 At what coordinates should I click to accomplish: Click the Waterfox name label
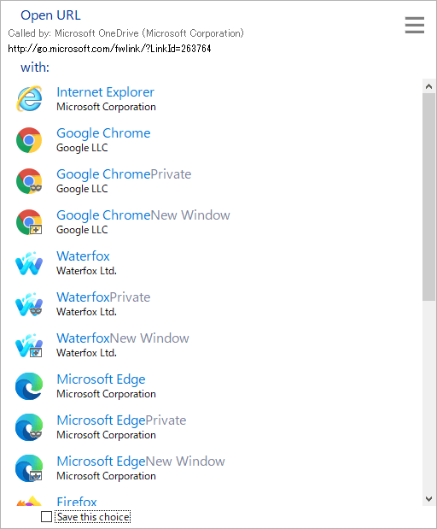84,256
